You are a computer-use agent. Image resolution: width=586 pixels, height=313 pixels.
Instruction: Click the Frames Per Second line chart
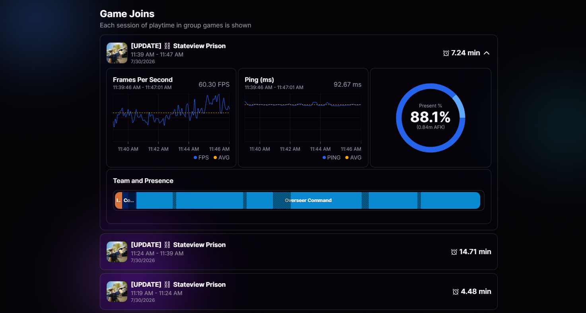(x=171, y=118)
